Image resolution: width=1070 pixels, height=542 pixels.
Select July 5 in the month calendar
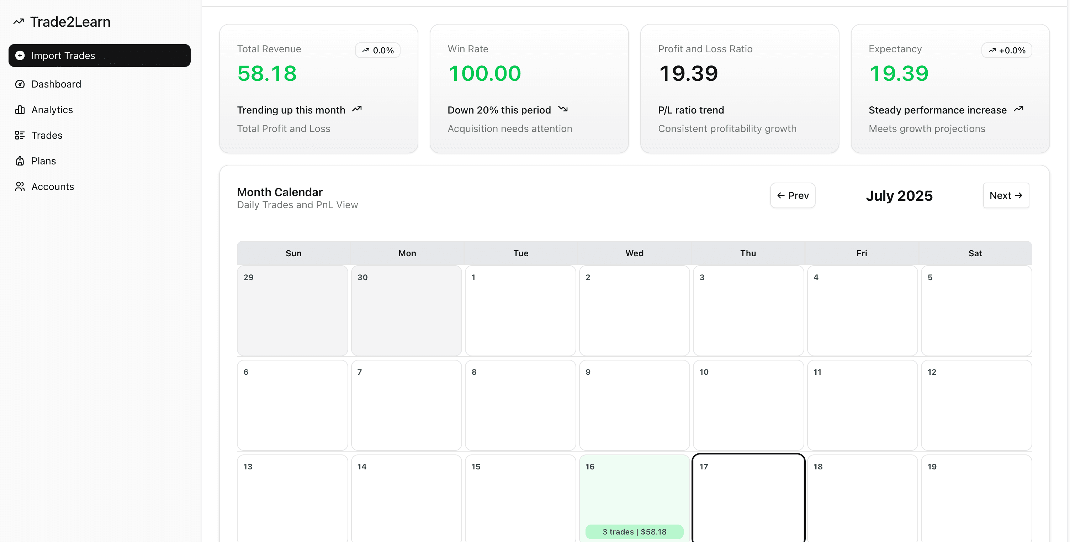(x=976, y=311)
